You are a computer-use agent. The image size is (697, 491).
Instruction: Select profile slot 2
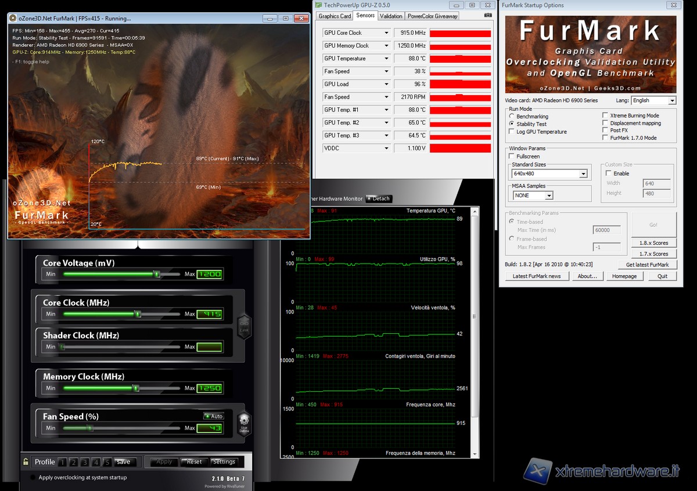(x=73, y=462)
